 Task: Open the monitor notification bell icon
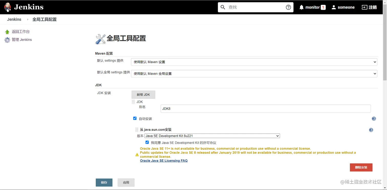302,7
